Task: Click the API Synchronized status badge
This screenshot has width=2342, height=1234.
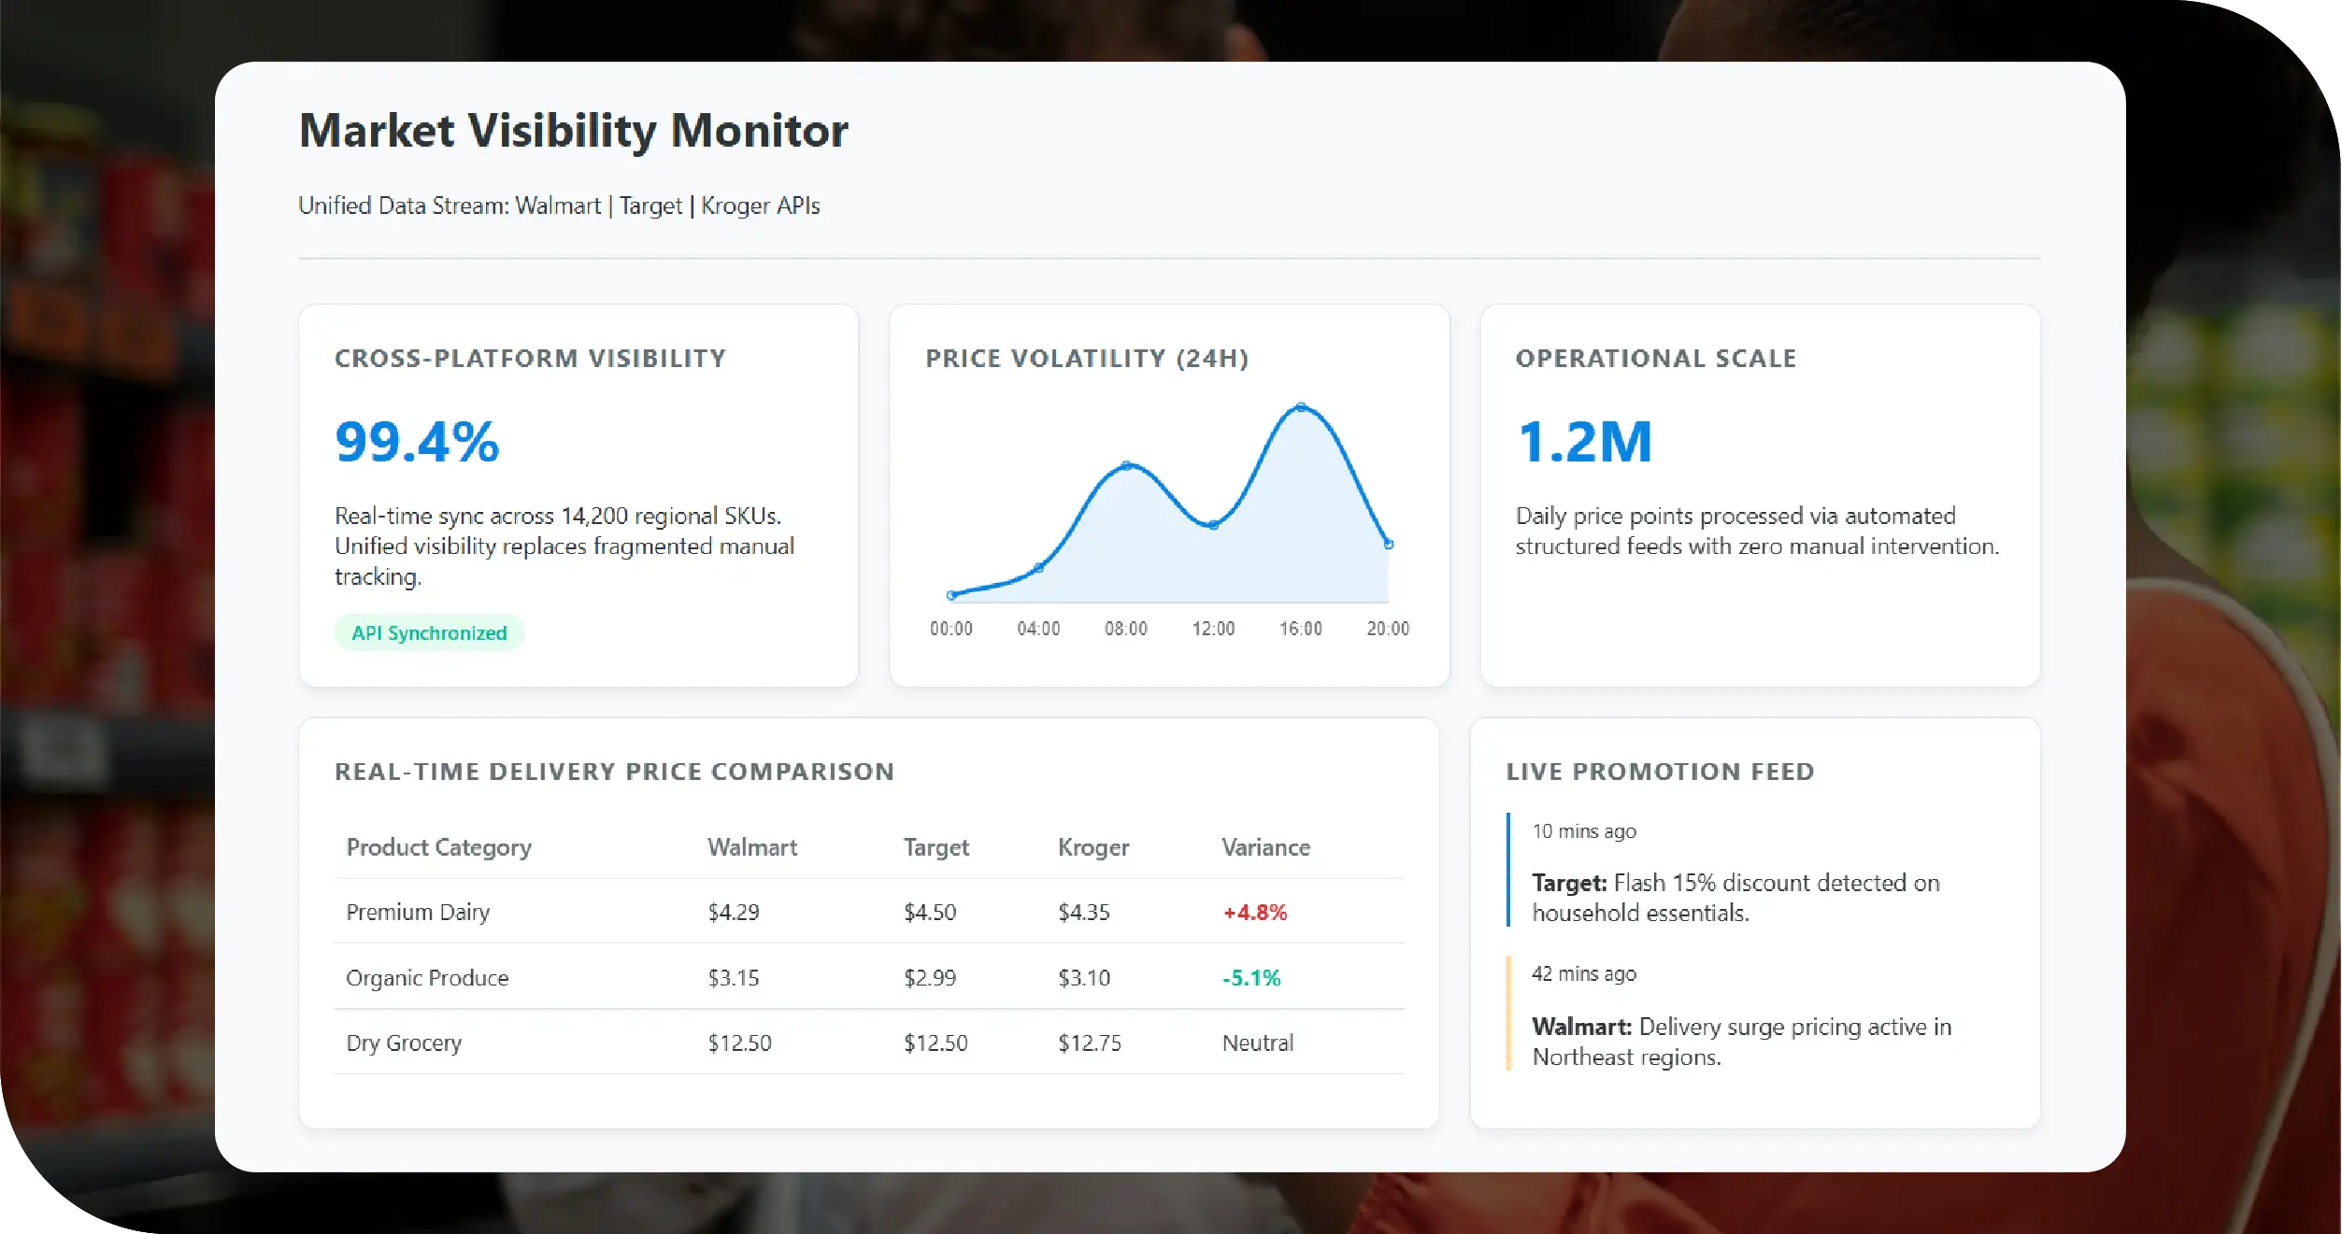Action: click(429, 632)
